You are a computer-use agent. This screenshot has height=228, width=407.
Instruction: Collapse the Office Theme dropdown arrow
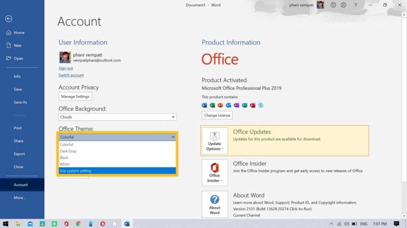pos(173,137)
